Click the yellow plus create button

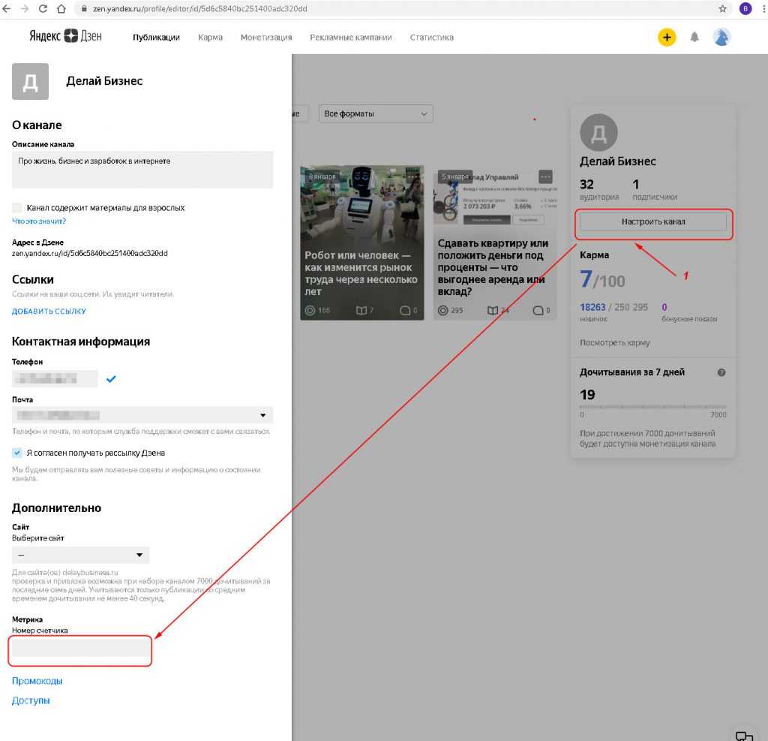click(x=667, y=38)
